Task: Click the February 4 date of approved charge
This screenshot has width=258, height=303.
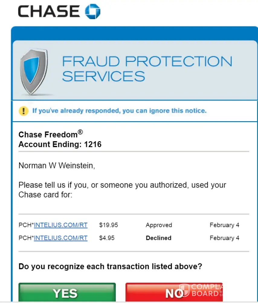Action: pos(224,225)
